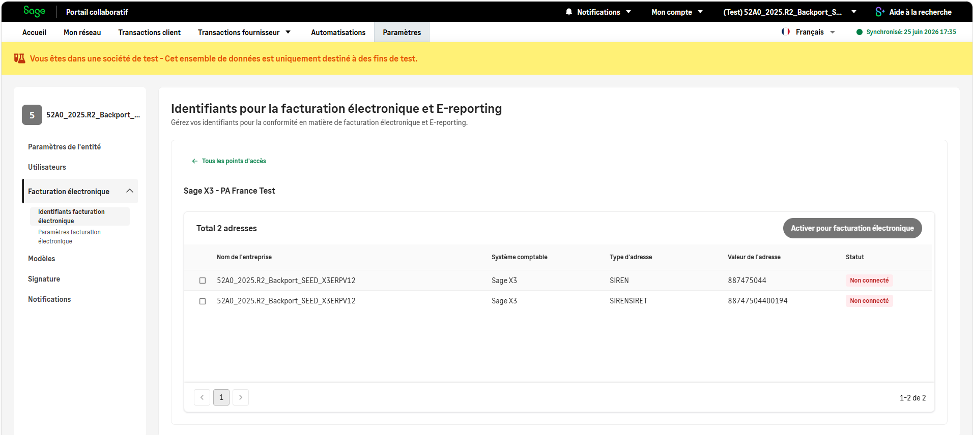Open the Notifications dropdown in top bar
Screen dimensions: 973x435
[598, 12]
